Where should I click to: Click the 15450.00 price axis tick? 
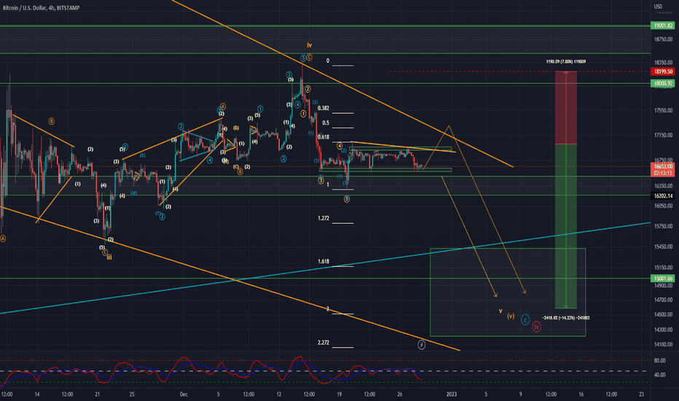click(663, 246)
